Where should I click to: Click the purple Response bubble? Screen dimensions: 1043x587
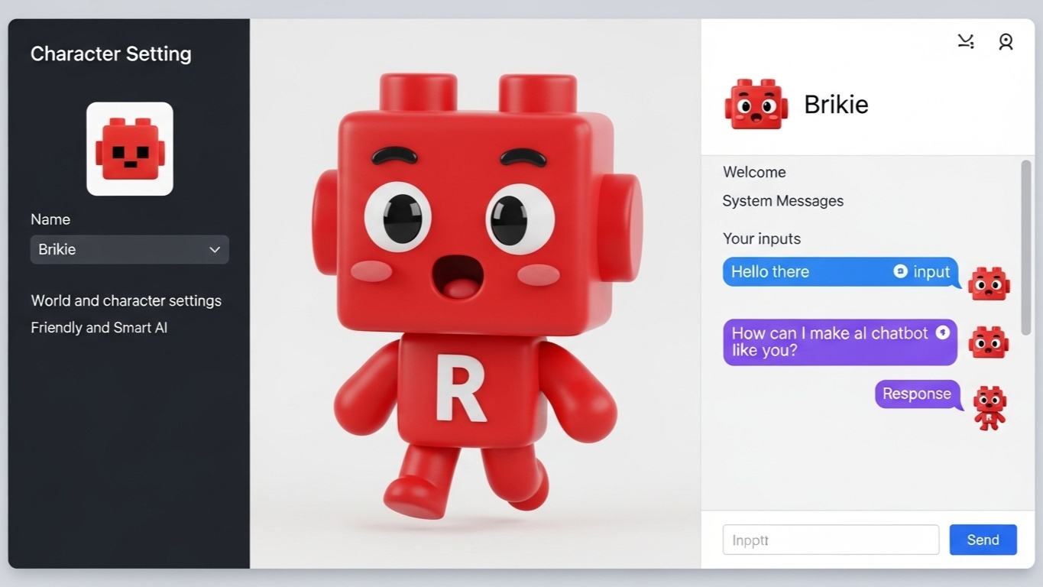point(916,394)
